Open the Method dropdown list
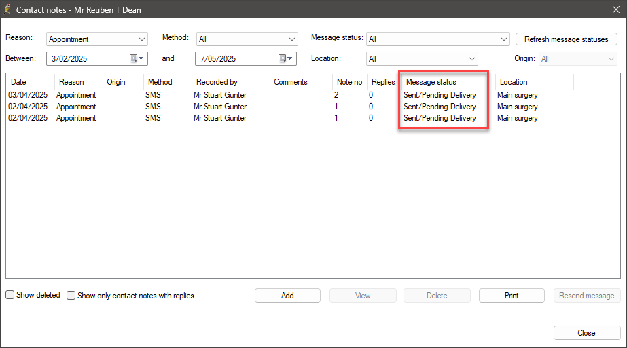This screenshot has height=348, width=627. click(x=291, y=39)
